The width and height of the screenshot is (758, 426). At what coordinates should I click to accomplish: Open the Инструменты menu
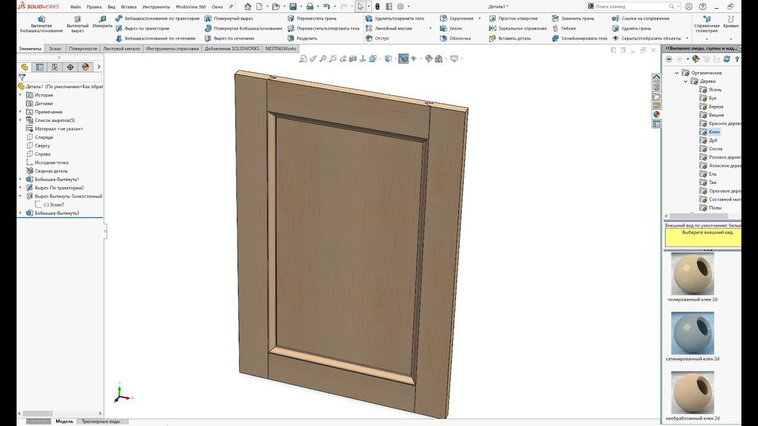[156, 7]
